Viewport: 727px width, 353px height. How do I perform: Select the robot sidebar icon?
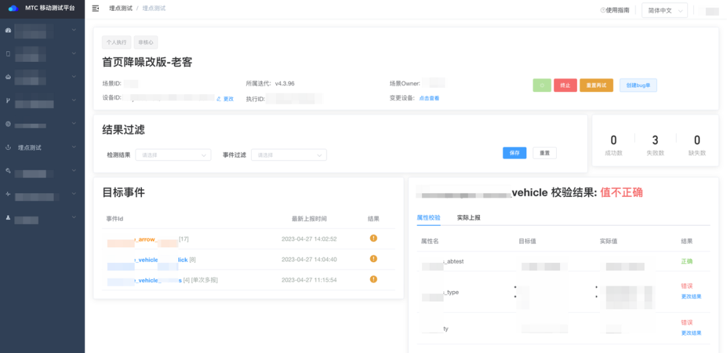point(8,77)
